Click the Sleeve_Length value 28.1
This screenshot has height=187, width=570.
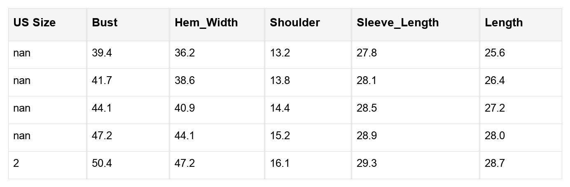click(x=367, y=81)
